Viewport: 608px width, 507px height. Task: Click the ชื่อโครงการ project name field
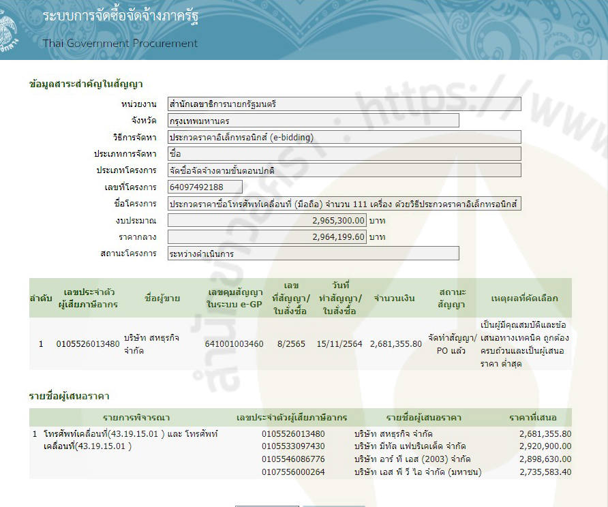click(344, 204)
